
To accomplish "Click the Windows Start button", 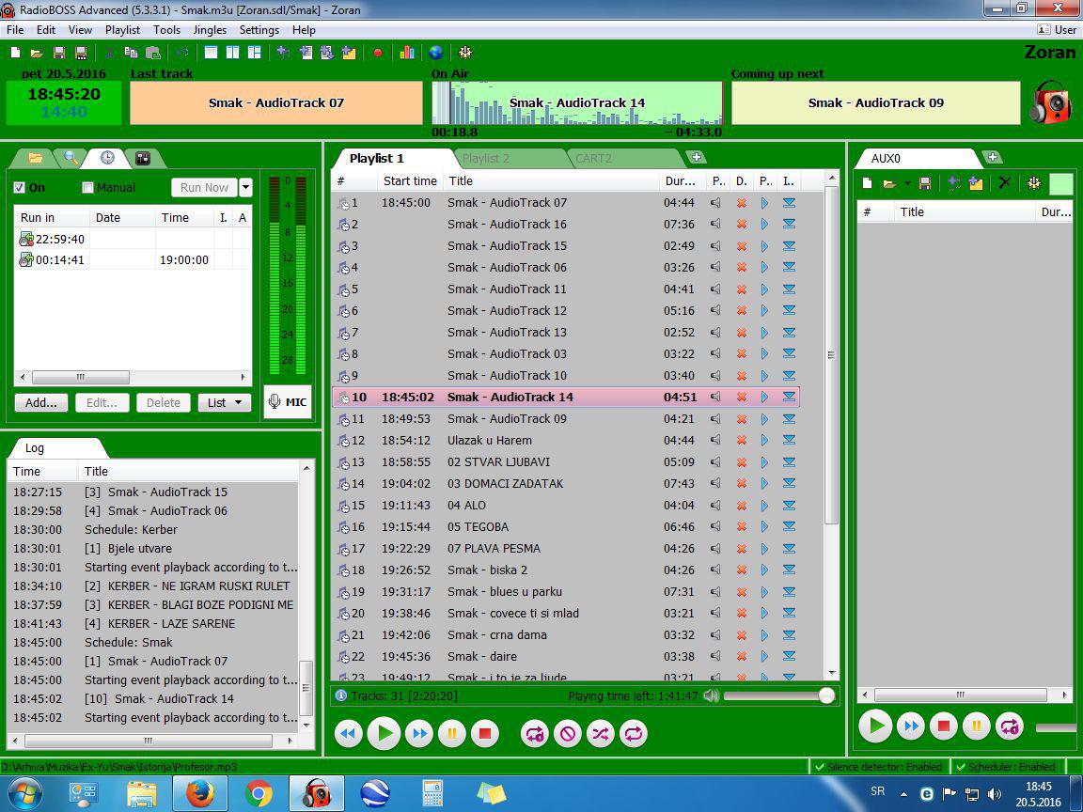I will (x=24, y=793).
